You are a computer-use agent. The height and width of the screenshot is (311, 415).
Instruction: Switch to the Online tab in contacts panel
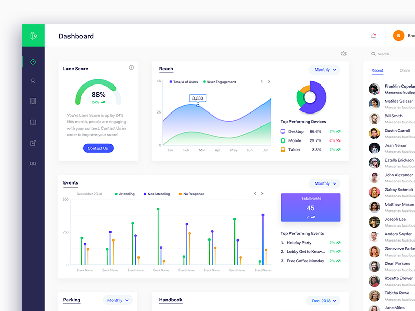(x=405, y=70)
